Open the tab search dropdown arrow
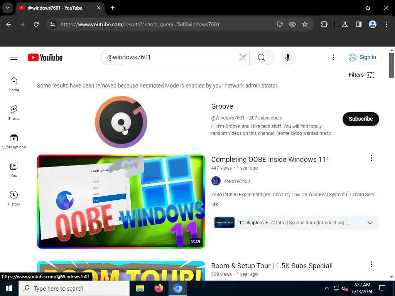Image resolution: width=395 pixels, height=296 pixels. coord(8,8)
